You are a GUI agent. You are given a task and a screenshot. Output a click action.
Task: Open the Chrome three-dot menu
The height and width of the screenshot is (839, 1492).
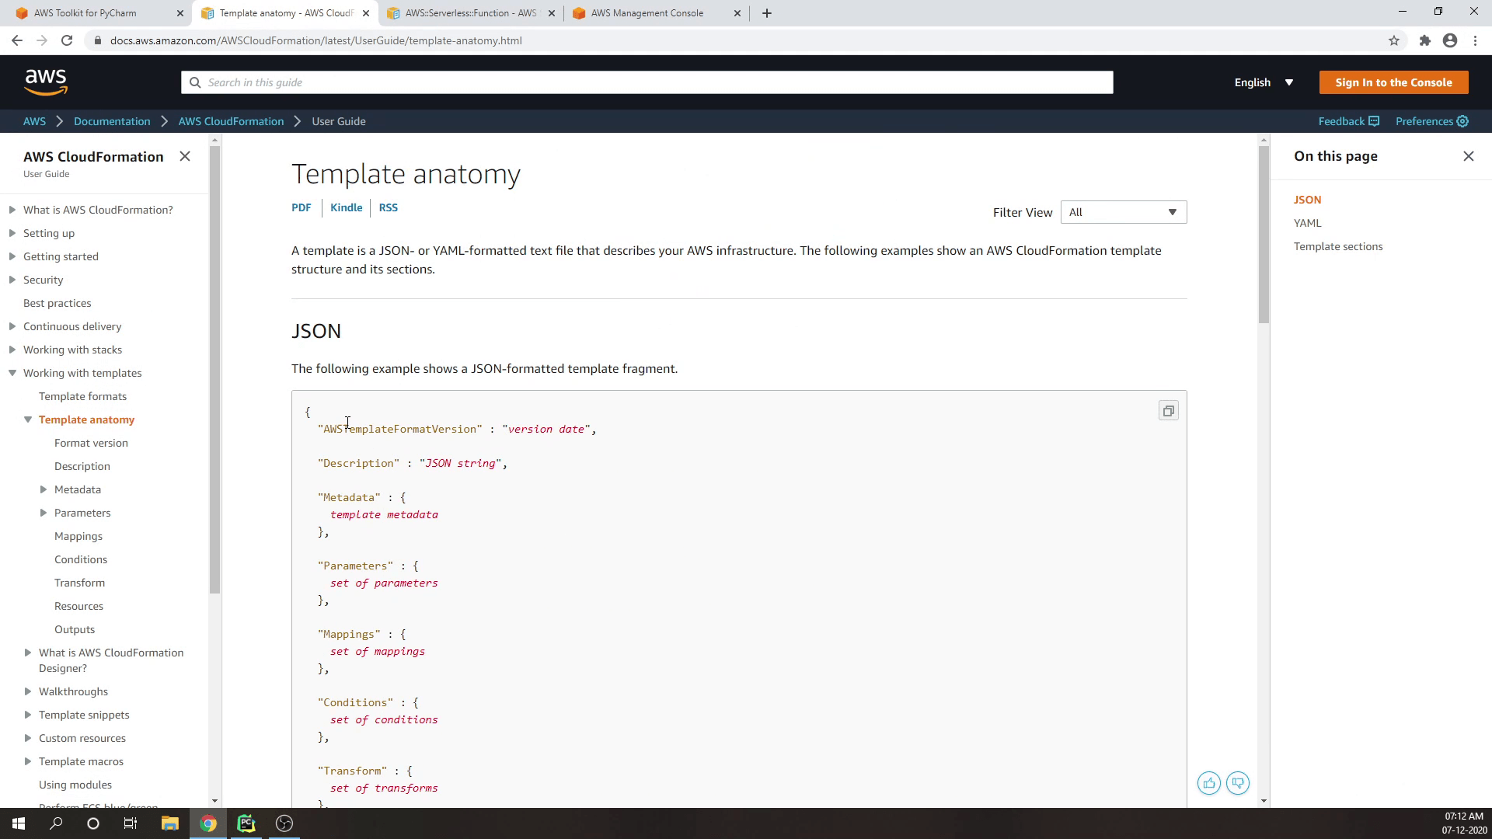(x=1475, y=40)
